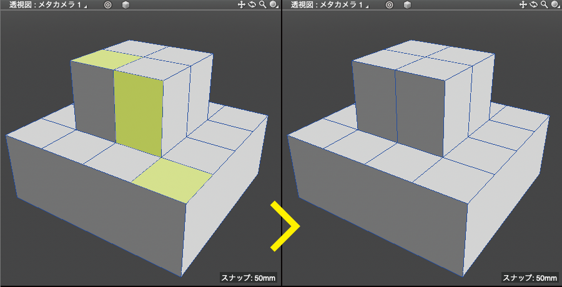Select highlighted front face of upper box, left viewport

coord(139,112)
